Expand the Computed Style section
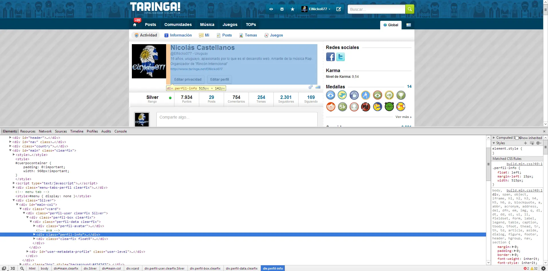 [494, 138]
